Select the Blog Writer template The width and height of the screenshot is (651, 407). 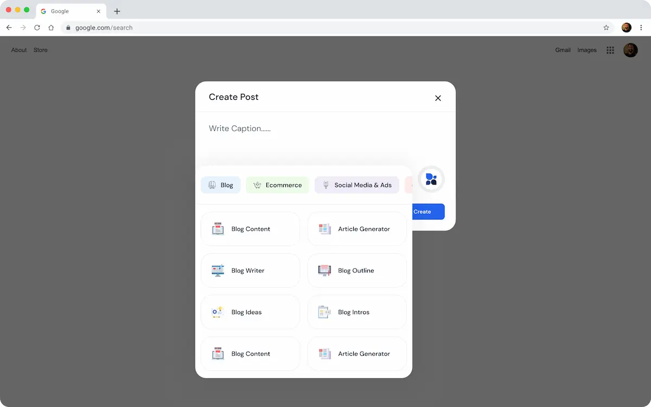coord(250,270)
